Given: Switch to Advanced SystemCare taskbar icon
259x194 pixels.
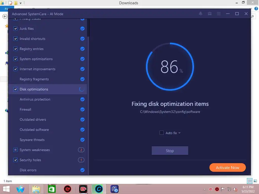Looking at the screenshot, I should (x=99, y=189).
